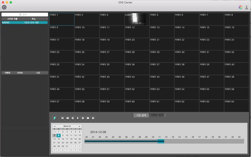Step back one frame
The image size is (251, 157).
(x=73, y=118)
